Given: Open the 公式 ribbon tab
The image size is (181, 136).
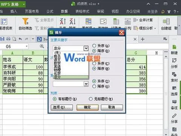Looking at the screenshot, I should tap(50, 11).
